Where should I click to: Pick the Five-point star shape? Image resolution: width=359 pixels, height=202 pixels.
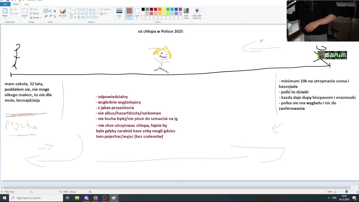point(79,17)
